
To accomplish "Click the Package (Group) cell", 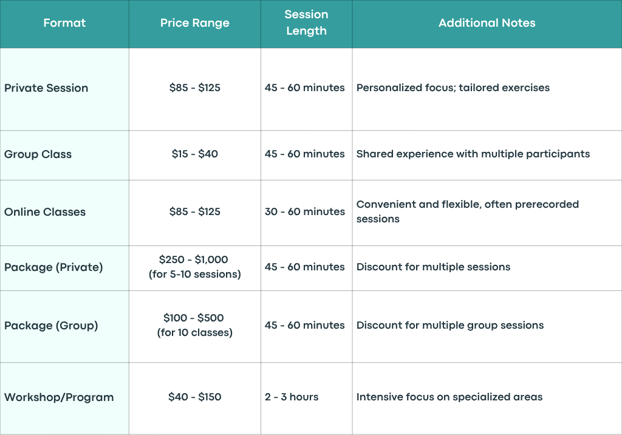I will point(64,326).
